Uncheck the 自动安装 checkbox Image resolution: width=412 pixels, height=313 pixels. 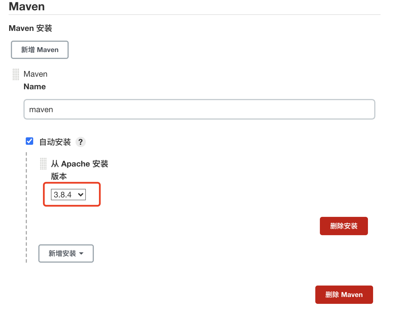tap(29, 141)
